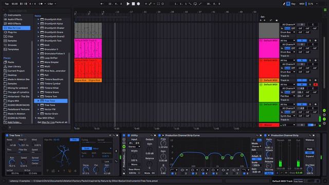Screen dimensions: 329x185
Task: Select Clips browser category
Action: coord(10,36)
